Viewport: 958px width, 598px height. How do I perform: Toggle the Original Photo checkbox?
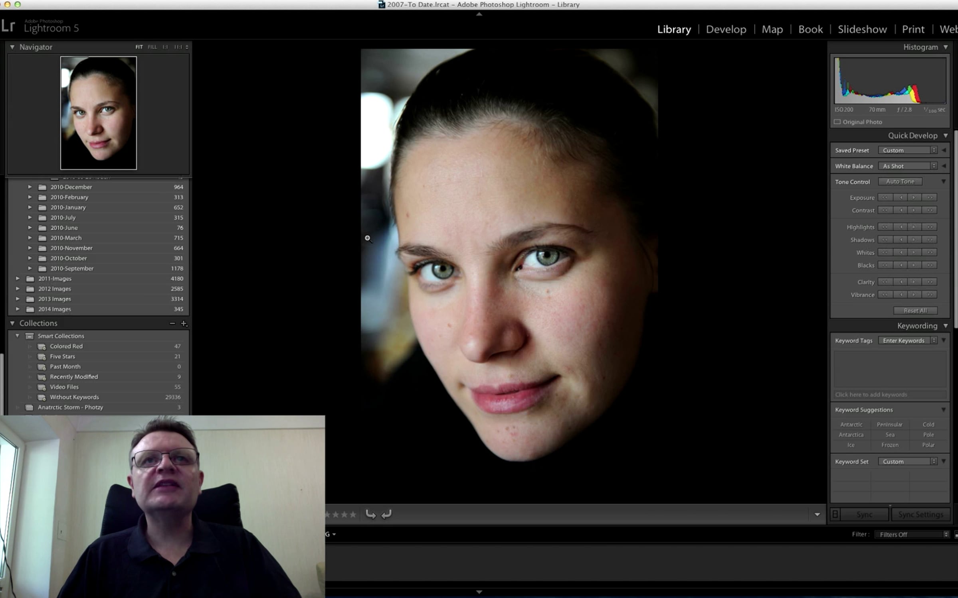837,122
